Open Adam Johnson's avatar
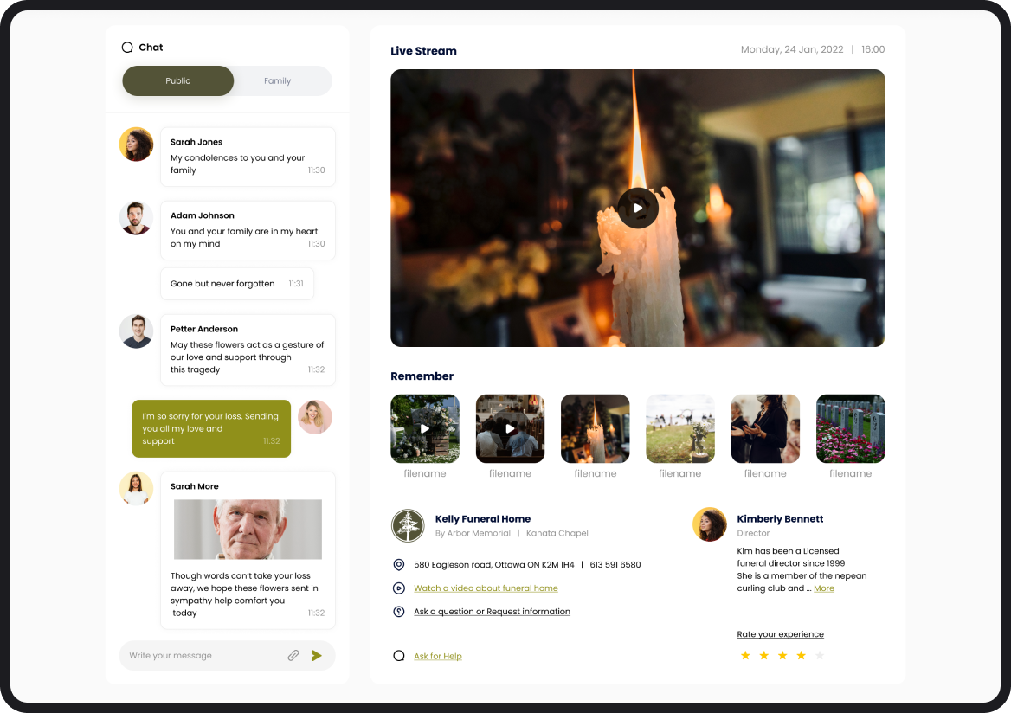1011x713 pixels. (136, 218)
